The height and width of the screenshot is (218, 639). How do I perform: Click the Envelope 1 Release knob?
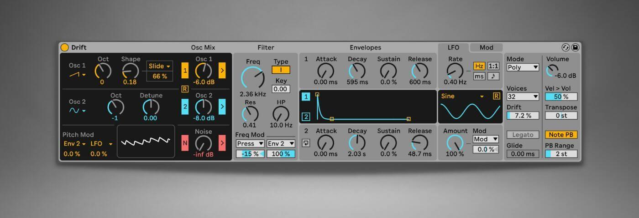pos(419,71)
